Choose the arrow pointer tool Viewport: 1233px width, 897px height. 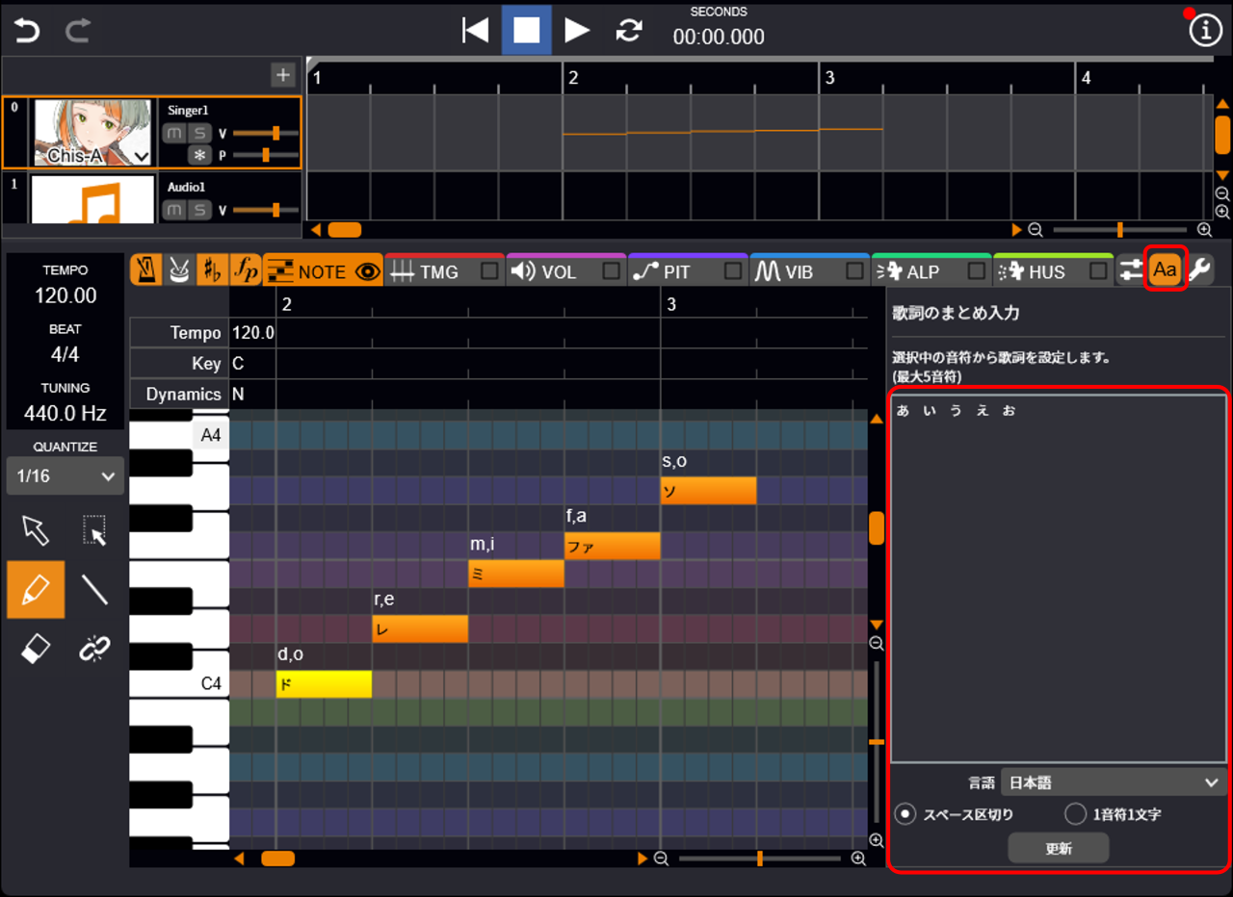36,529
